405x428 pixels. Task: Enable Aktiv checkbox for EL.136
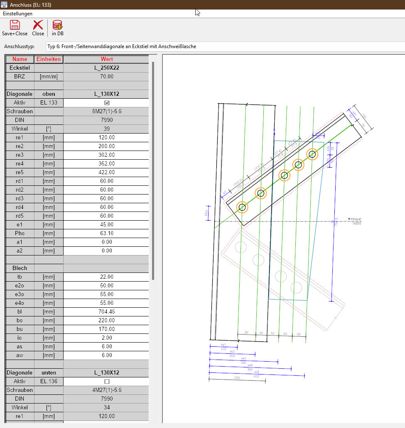(107, 382)
